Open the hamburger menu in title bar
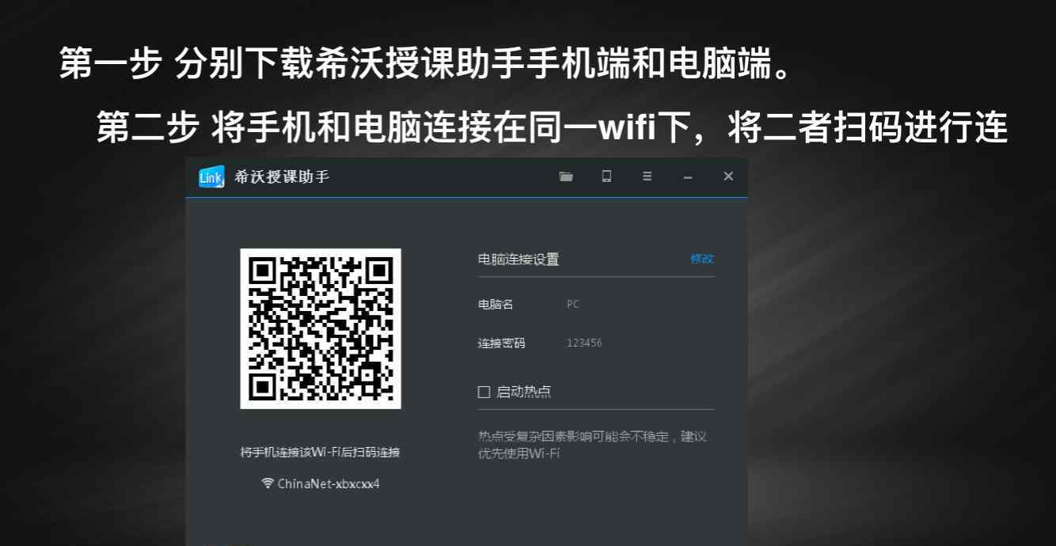 648,176
